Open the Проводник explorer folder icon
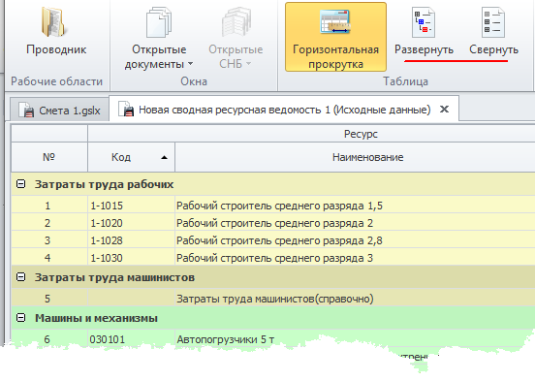Image resolution: width=535 pixels, height=381 pixels. (x=53, y=22)
